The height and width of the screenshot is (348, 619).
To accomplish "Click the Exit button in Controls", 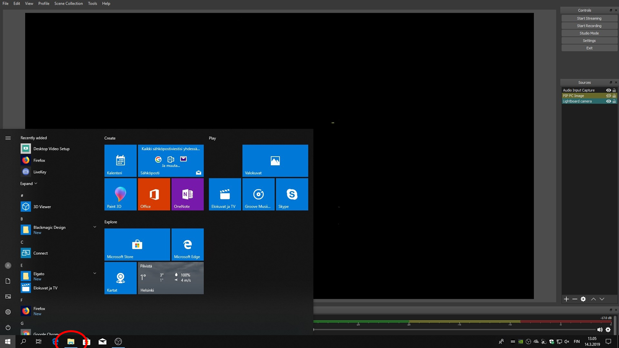I will (589, 48).
